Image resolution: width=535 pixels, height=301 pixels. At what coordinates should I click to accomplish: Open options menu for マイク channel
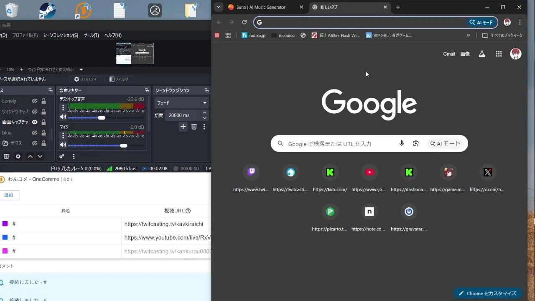(x=63, y=135)
